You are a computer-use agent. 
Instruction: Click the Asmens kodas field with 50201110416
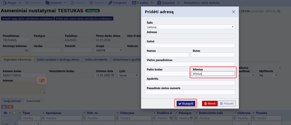[23, 75]
